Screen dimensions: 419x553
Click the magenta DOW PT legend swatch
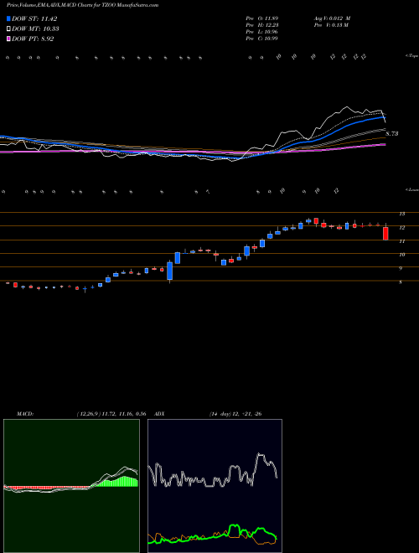coord(8,39)
